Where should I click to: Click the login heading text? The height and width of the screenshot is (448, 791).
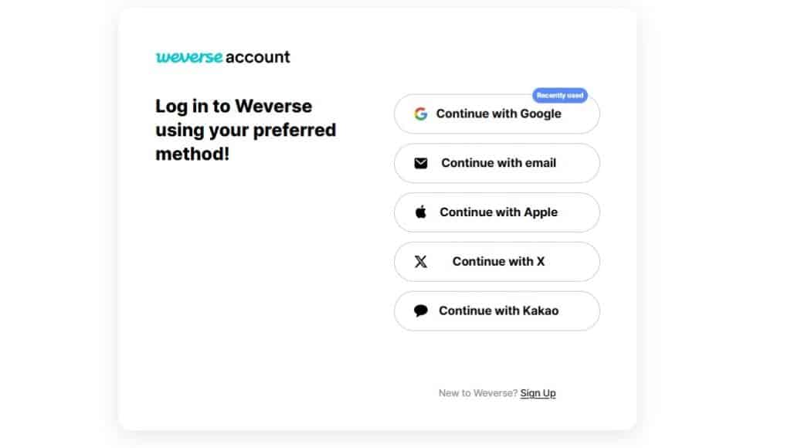(x=245, y=130)
